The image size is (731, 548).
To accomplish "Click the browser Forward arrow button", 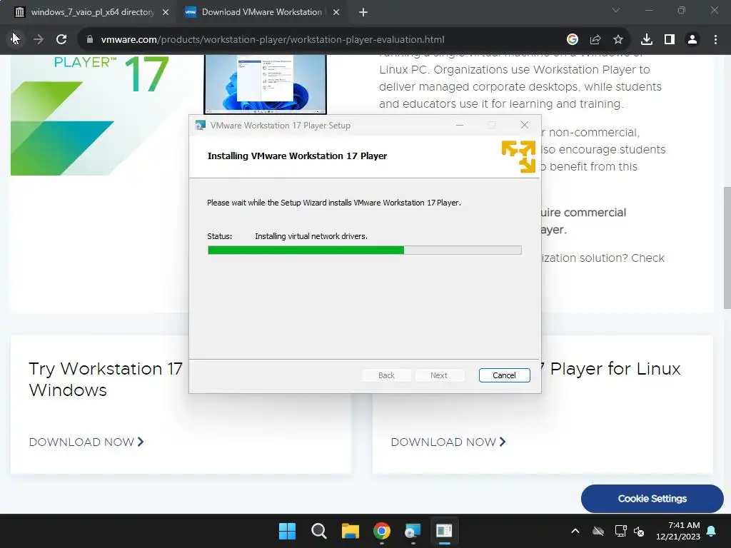I will [39, 39].
